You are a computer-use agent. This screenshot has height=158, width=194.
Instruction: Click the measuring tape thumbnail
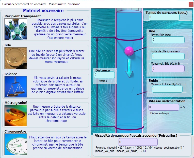15,116
